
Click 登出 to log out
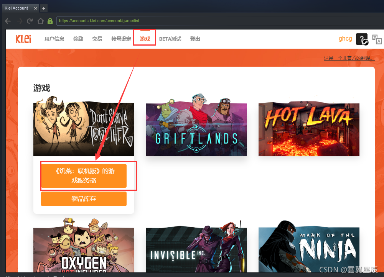pos(195,39)
